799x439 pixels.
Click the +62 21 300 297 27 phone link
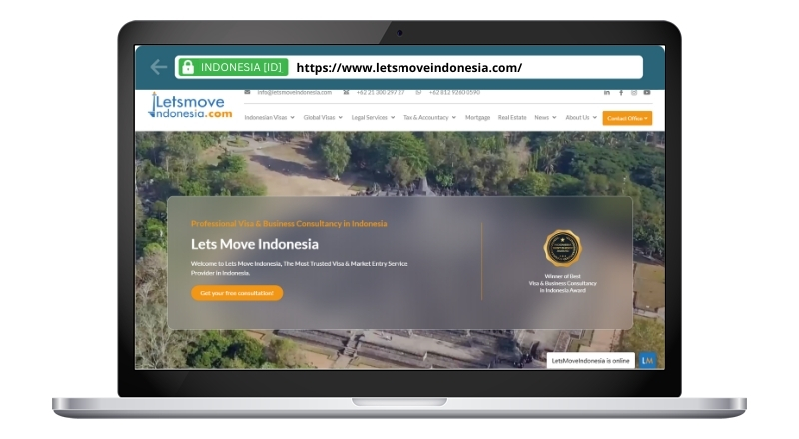click(381, 92)
